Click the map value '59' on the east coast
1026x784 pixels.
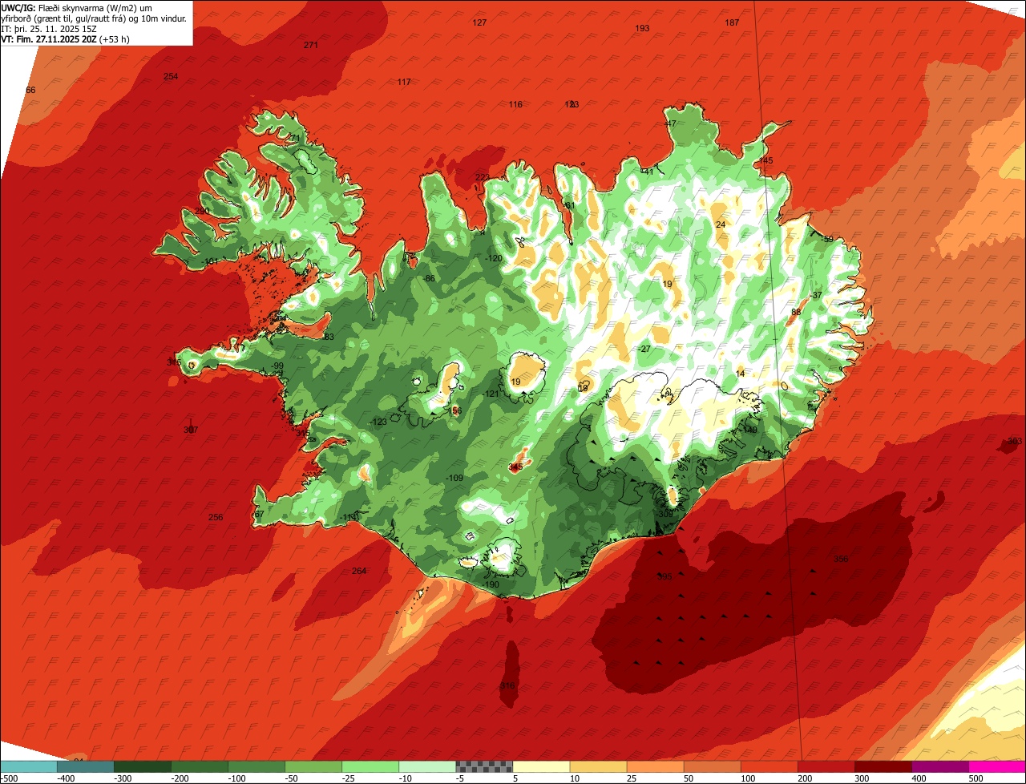(829, 239)
